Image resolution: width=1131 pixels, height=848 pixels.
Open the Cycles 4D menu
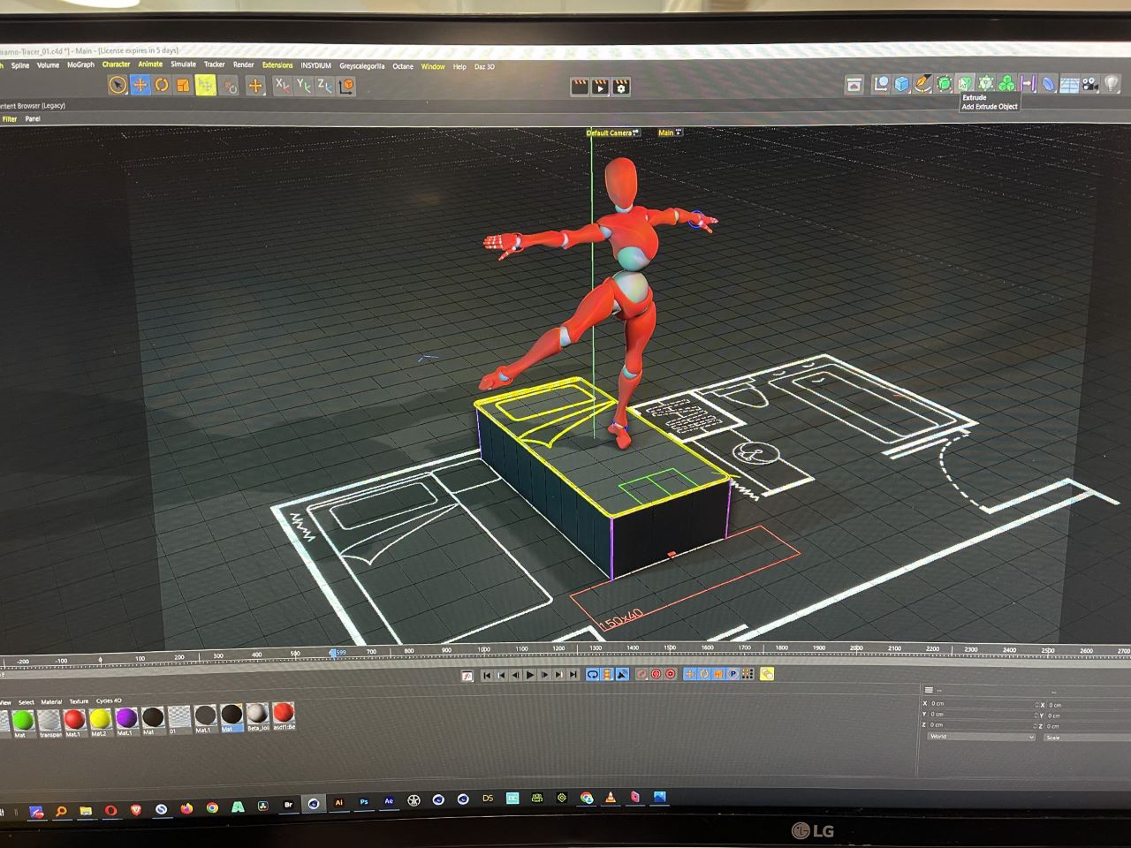(109, 700)
